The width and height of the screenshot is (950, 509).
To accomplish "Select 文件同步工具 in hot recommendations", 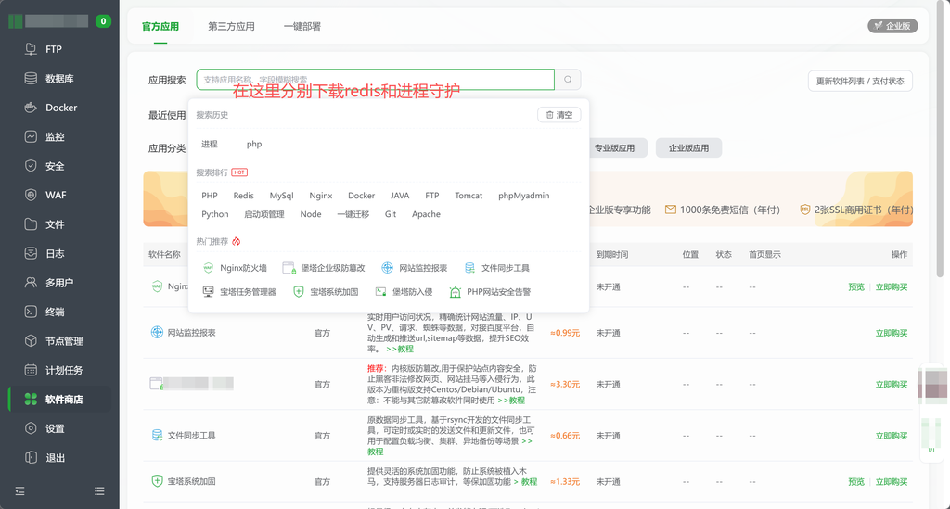I will click(497, 268).
